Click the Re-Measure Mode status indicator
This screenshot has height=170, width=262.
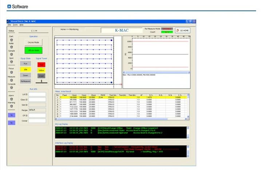(167, 29)
